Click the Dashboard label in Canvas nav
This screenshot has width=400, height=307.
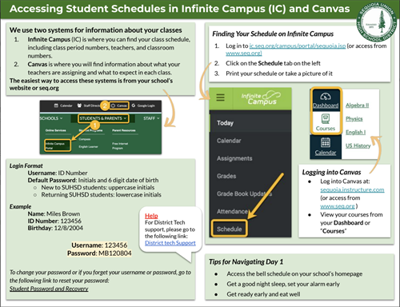click(x=326, y=106)
